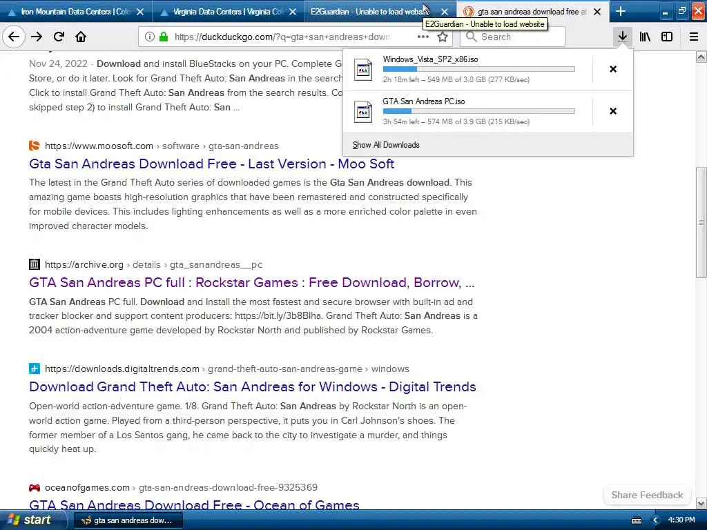Image resolution: width=707 pixels, height=530 pixels.
Task: Click oceanofgames.com URL text
Action: point(182,487)
